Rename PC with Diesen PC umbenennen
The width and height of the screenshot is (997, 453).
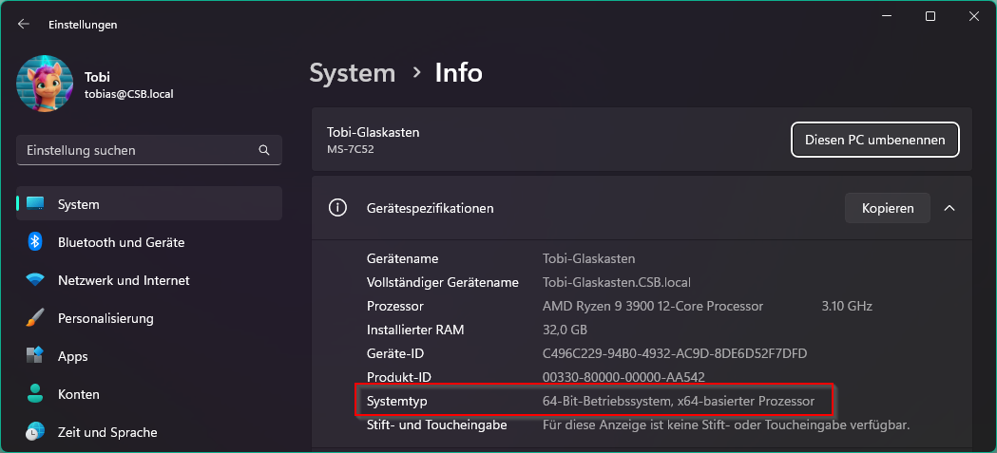(x=875, y=140)
